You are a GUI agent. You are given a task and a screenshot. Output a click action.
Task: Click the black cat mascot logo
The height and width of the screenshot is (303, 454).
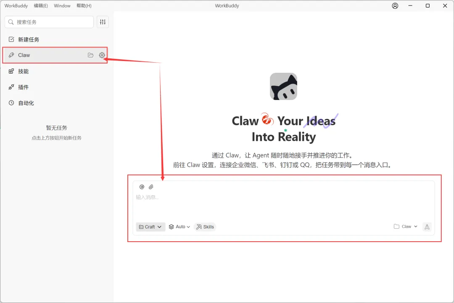(283, 87)
